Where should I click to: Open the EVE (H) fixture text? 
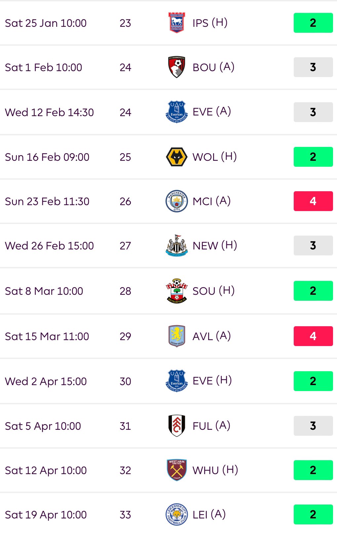tap(212, 381)
